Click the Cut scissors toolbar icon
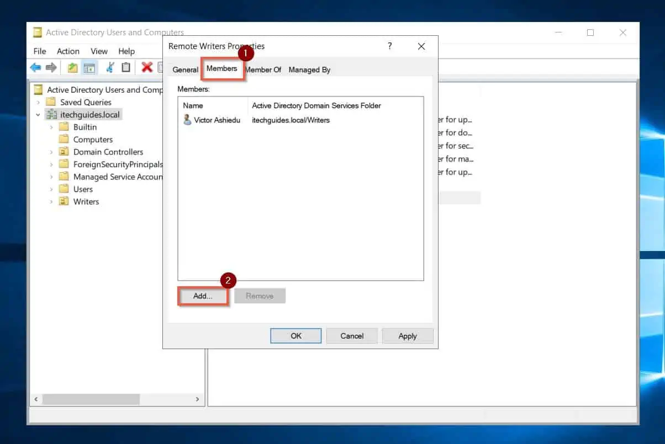 110,67
